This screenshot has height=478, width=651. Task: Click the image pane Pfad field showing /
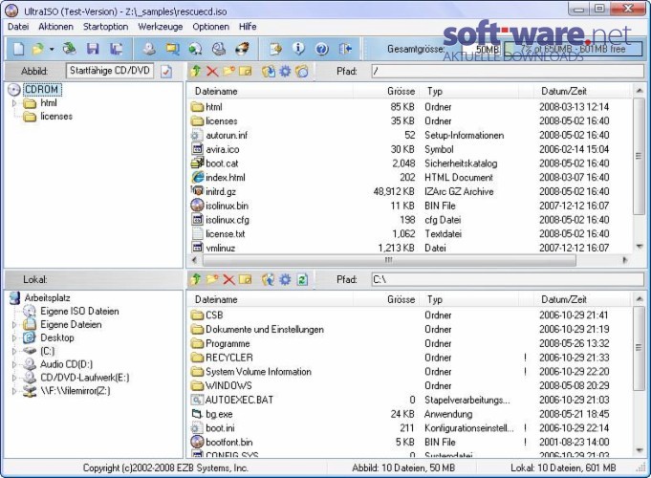click(508, 72)
